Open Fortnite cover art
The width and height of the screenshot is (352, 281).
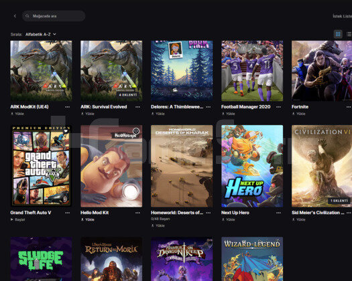click(x=322, y=71)
